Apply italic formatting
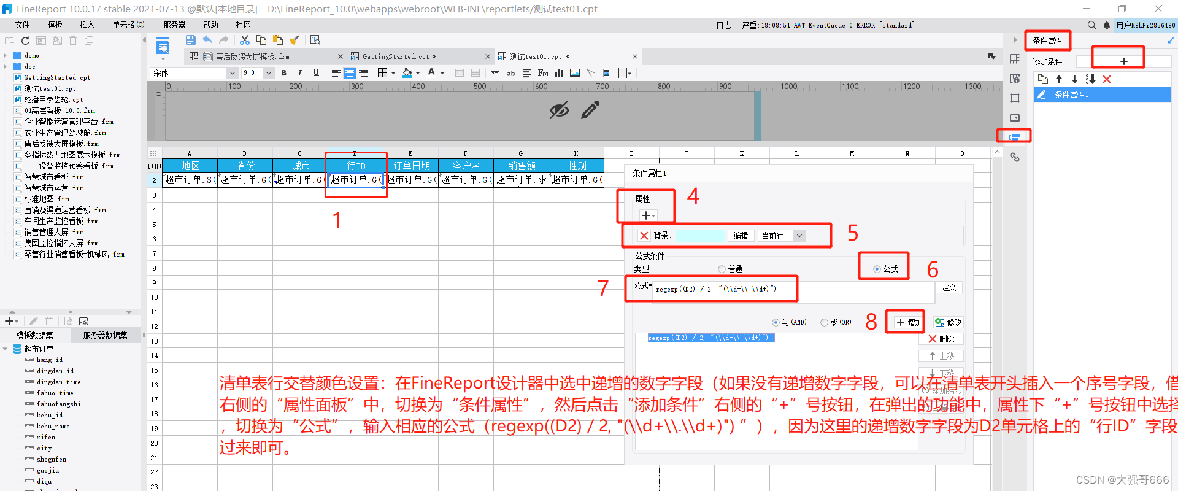Screen dimensions: 1178x491 coord(299,72)
